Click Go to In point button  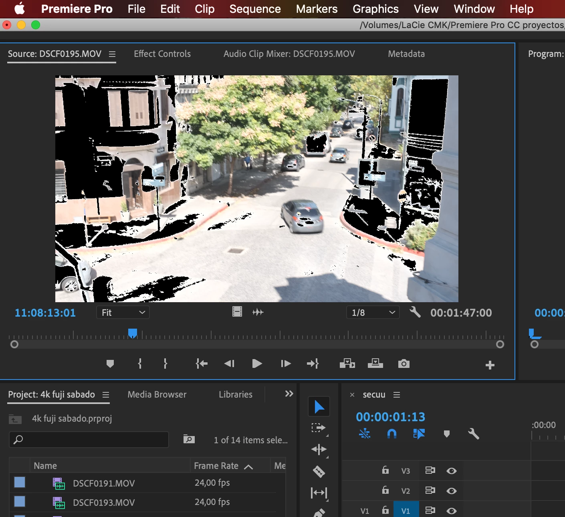click(x=202, y=364)
